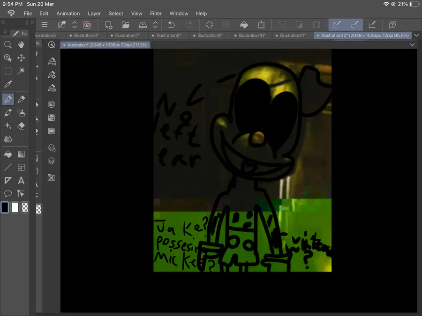422x316 pixels.
Task: Toggle Snap to Grid
Action: (x=372, y=25)
